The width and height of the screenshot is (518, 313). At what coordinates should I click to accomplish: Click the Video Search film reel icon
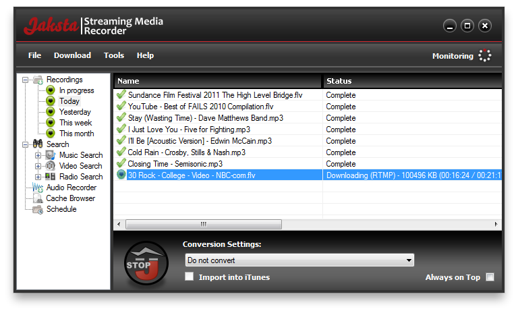[50, 166]
